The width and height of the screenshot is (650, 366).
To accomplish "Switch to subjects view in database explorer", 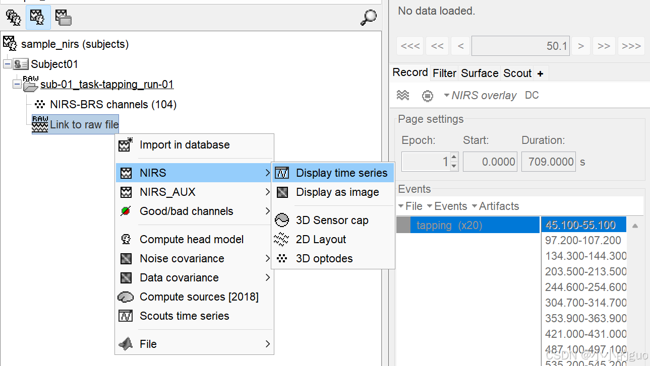I will (13, 18).
